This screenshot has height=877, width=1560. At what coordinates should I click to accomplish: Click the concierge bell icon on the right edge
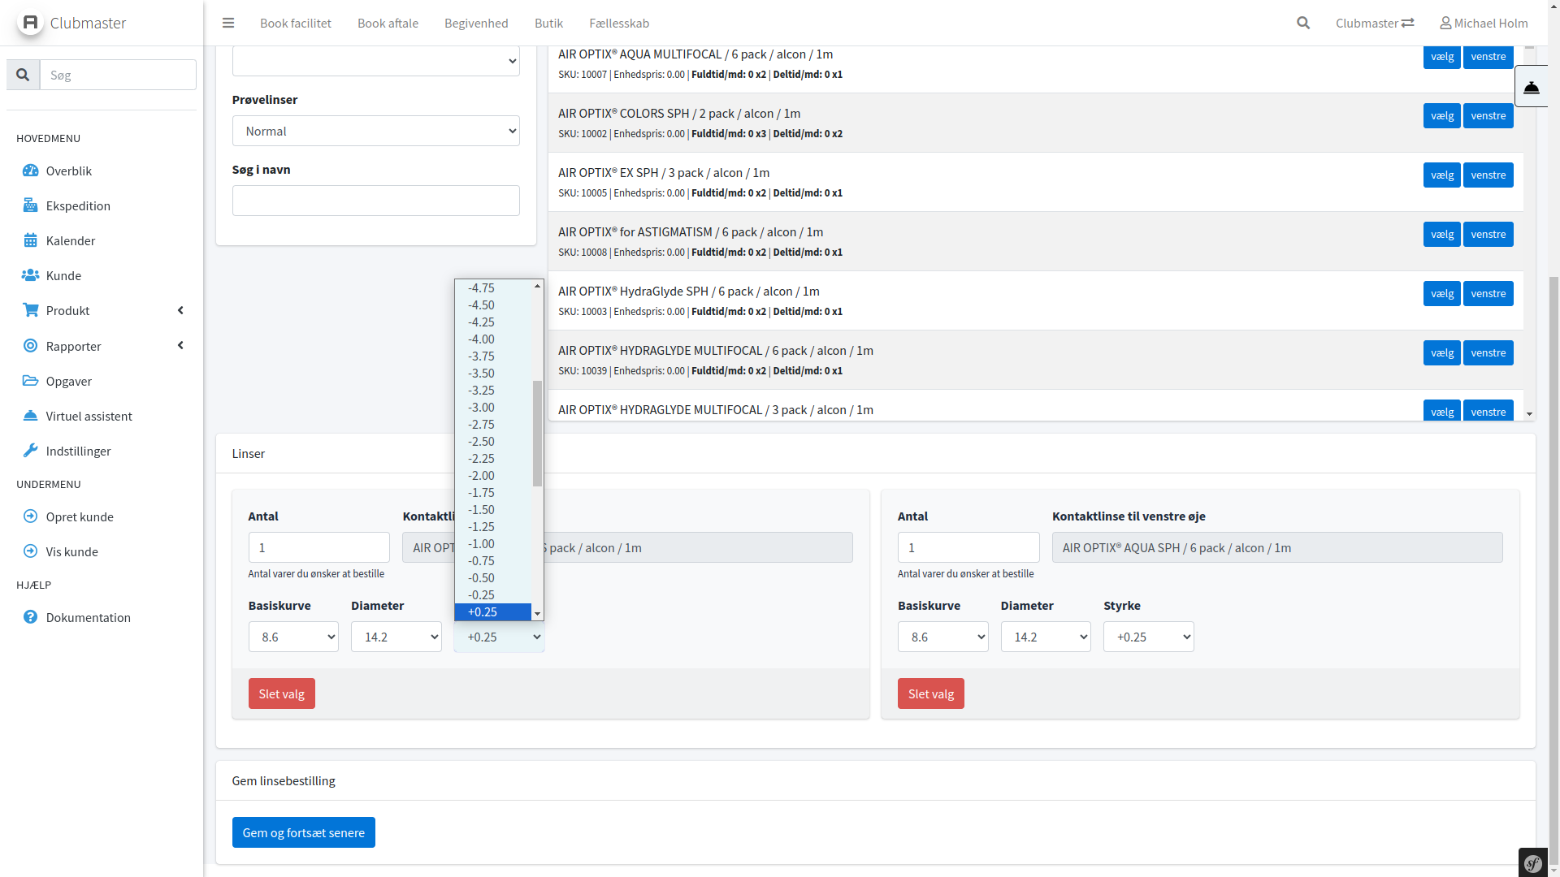[1531, 87]
